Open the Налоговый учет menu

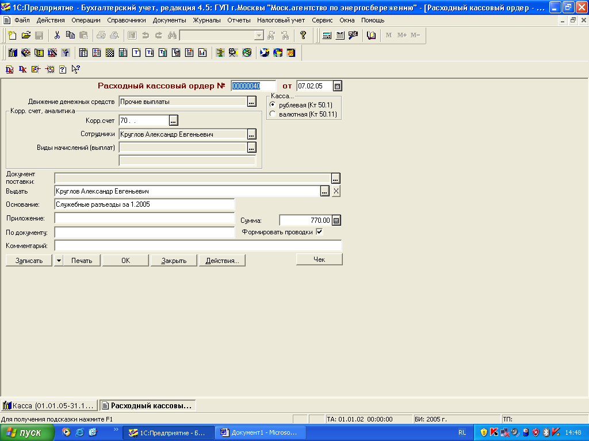click(x=281, y=20)
